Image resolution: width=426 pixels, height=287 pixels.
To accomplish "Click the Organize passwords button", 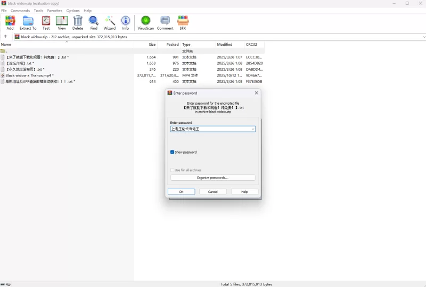I will [212, 178].
